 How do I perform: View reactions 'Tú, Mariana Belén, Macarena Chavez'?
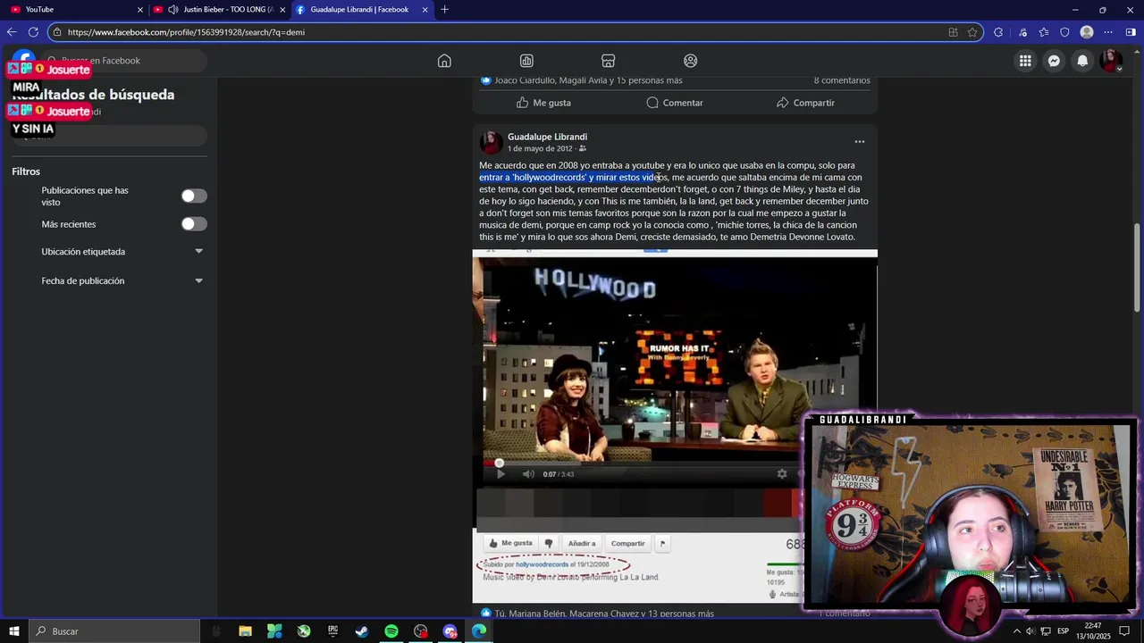pyautogui.click(x=604, y=614)
